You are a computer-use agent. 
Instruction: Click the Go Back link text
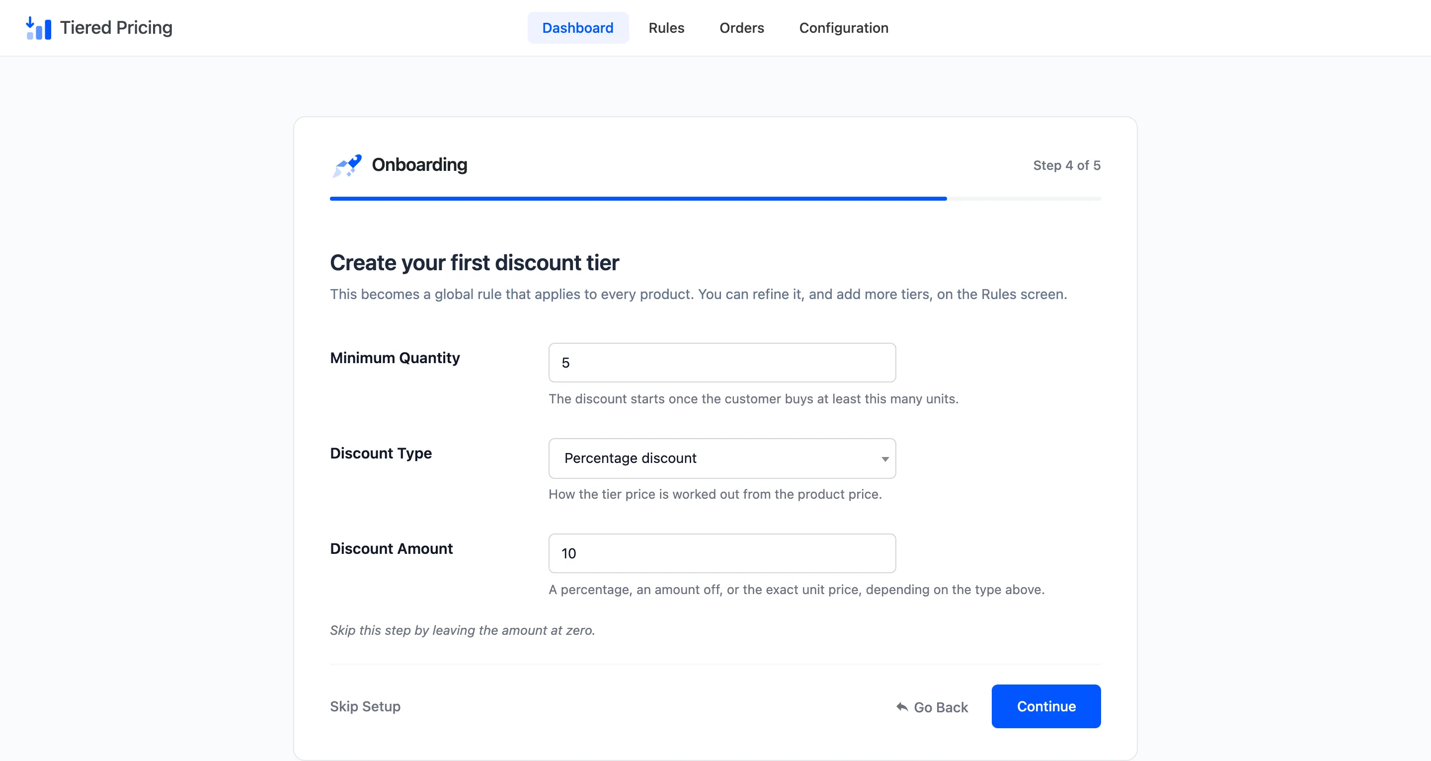[x=941, y=707]
